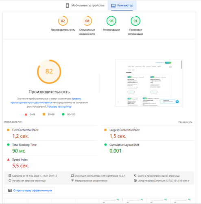Click the Начальная загрузка страницы text
Screen dimensions: 201x204
tap(29, 181)
